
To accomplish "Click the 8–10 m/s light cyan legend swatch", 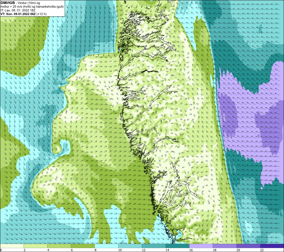I will 106,246.
